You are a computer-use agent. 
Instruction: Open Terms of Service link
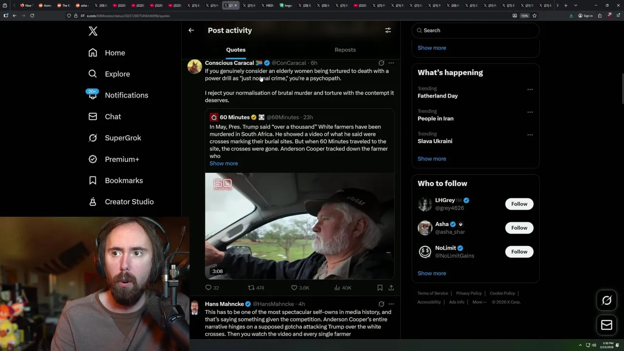click(432, 293)
